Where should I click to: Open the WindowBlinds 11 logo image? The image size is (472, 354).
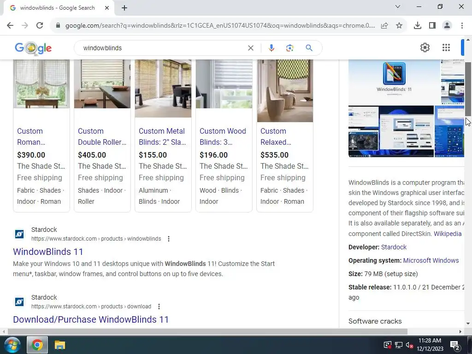point(394,82)
